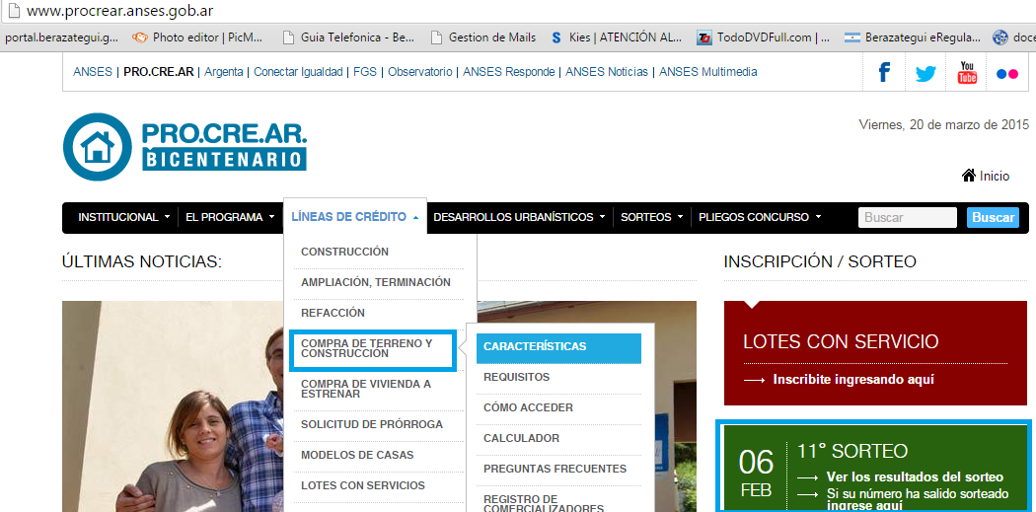Open CALCULADOR submenu item

coord(521,438)
